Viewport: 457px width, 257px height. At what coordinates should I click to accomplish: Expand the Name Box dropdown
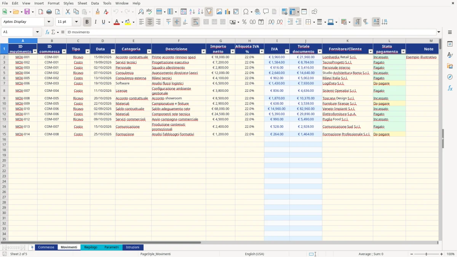coord(37,32)
